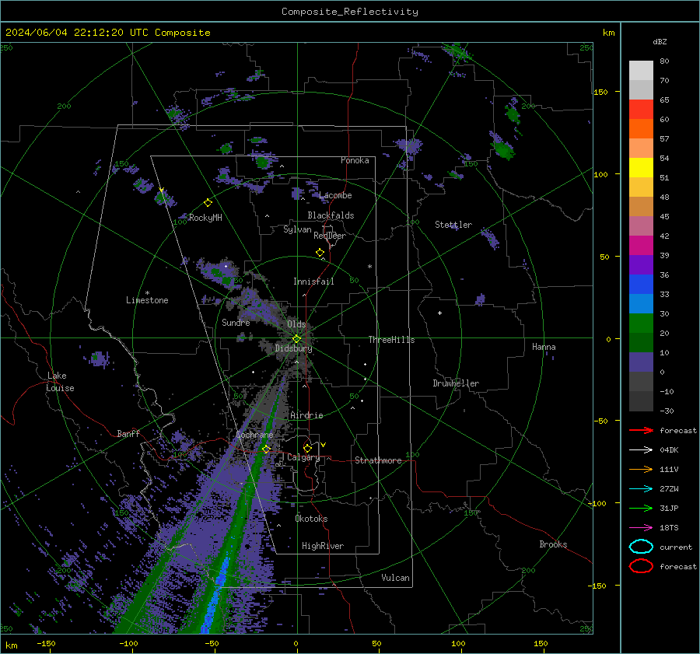Click the Calgary city label
This screenshot has width=700, height=654.
(303, 457)
